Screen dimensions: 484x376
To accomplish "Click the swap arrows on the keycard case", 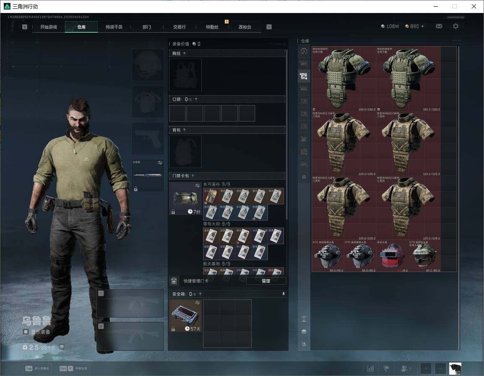I will [197, 185].
